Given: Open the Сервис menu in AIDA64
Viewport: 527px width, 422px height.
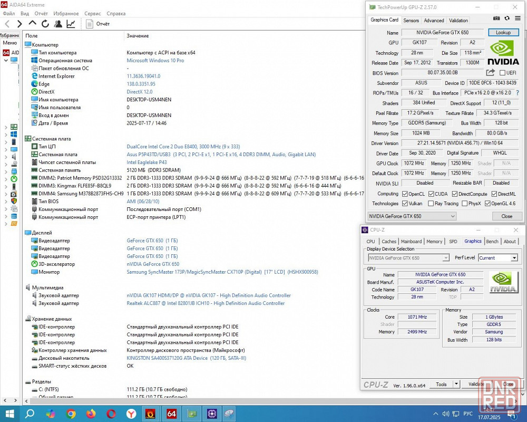Looking at the screenshot, I should click(93, 13).
